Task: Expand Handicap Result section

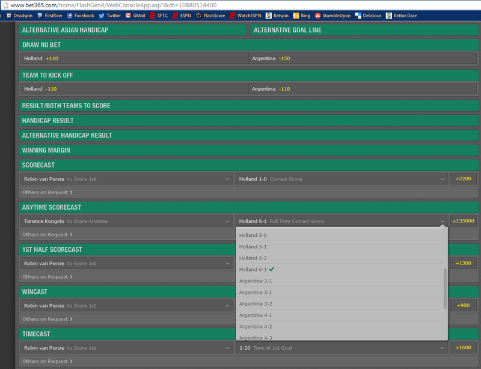Action: (x=248, y=121)
